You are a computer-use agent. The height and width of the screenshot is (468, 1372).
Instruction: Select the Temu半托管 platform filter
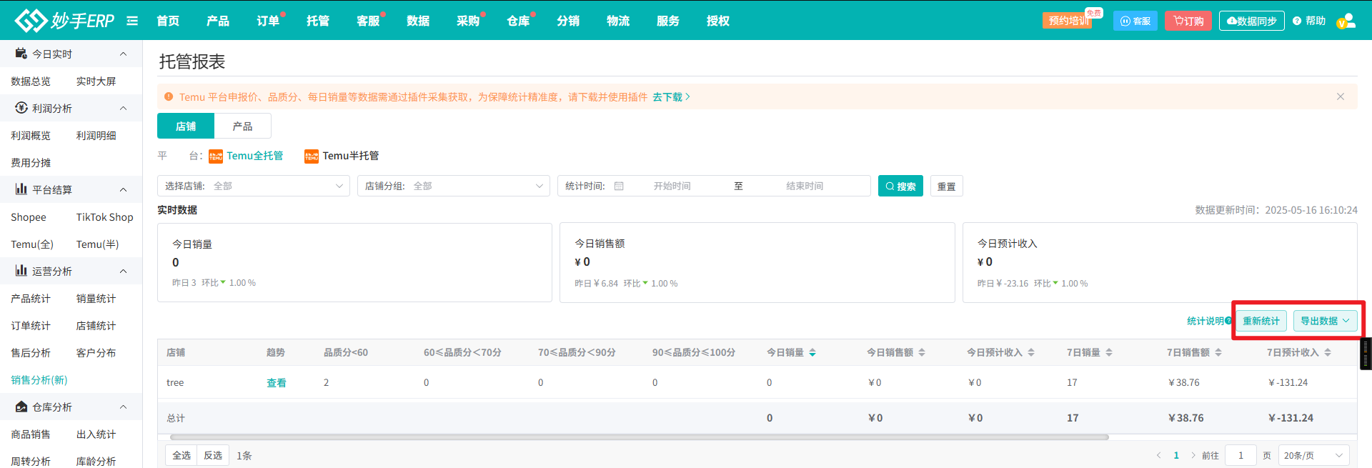(342, 156)
